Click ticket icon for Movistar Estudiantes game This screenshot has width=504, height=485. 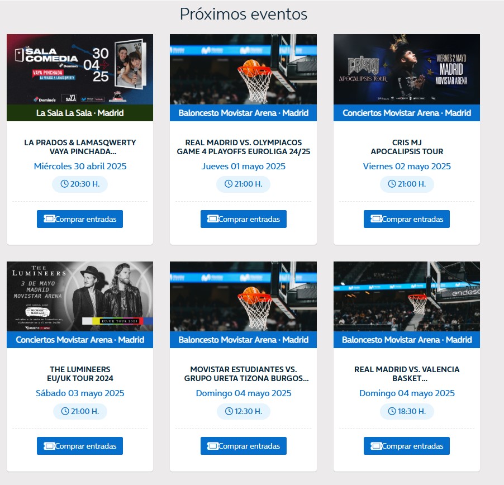(x=213, y=446)
